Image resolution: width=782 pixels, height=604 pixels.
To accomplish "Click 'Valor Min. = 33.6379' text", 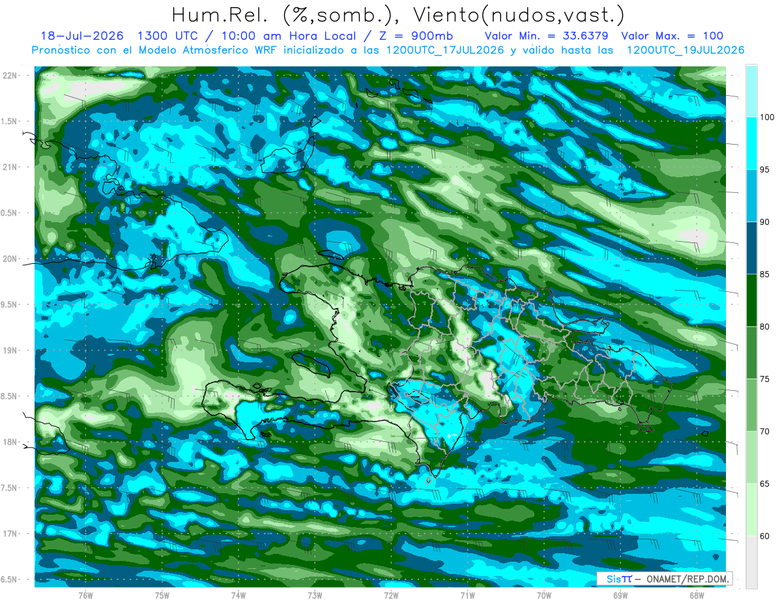I will pyautogui.click(x=547, y=36).
